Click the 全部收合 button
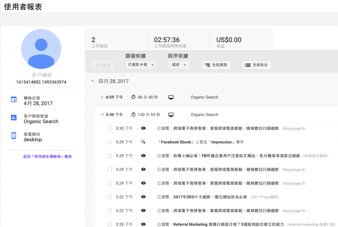Screen dimensions: 338x227 (256, 65)
